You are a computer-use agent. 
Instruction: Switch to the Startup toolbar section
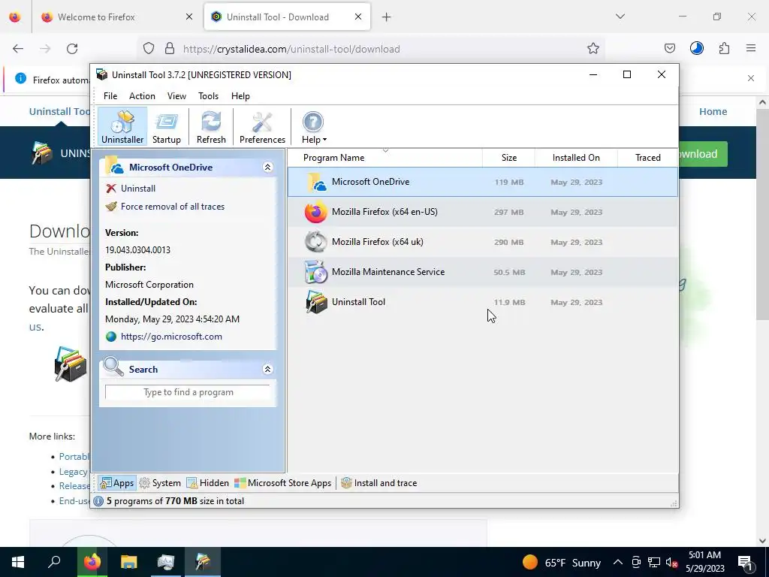(166, 126)
